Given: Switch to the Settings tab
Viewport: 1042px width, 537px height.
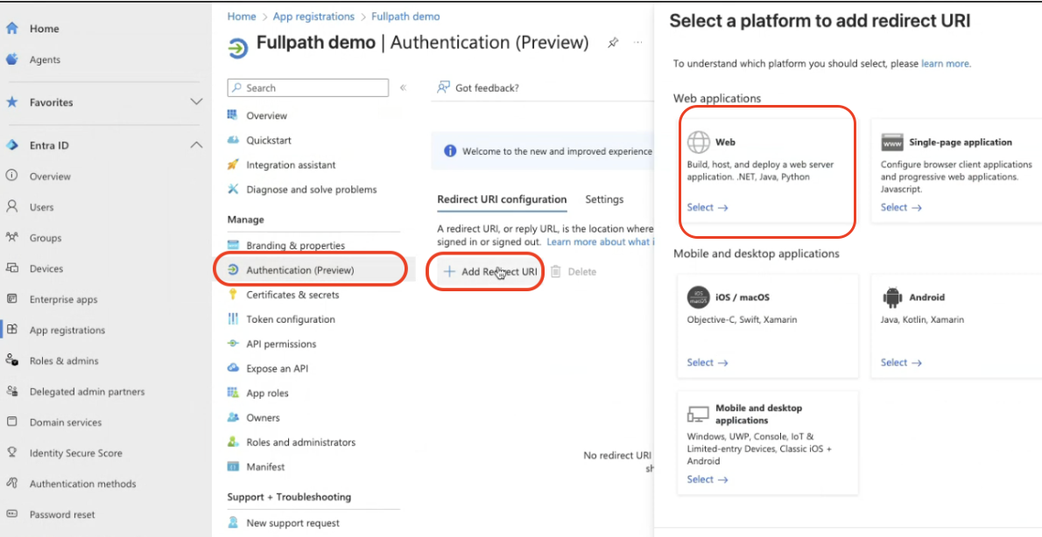Looking at the screenshot, I should point(604,199).
